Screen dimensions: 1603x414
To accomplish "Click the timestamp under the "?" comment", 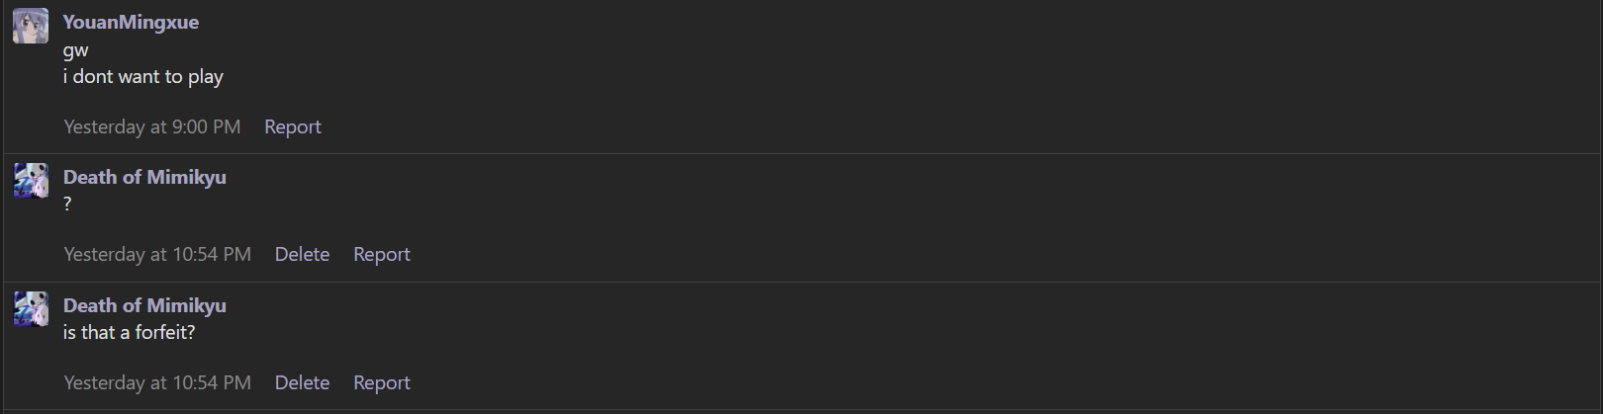I will pyautogui.click(x=156, y=254).
